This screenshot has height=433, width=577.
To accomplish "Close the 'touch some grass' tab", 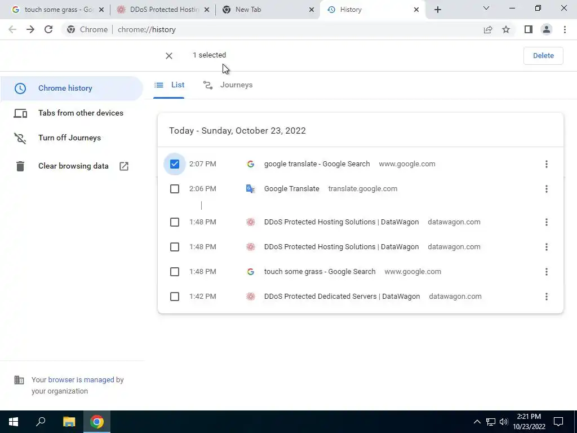I will pos(101,10).
